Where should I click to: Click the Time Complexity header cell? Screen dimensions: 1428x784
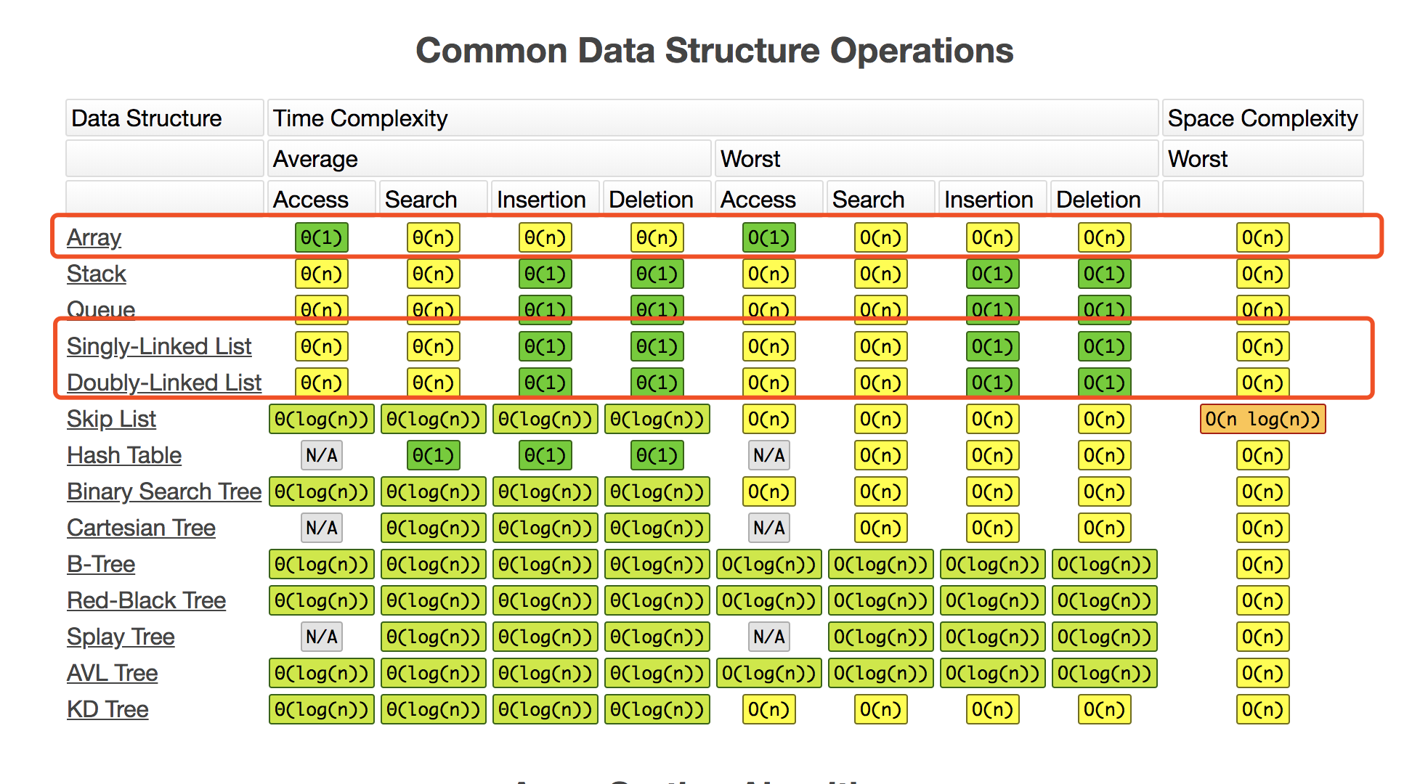tap(713, 118)
